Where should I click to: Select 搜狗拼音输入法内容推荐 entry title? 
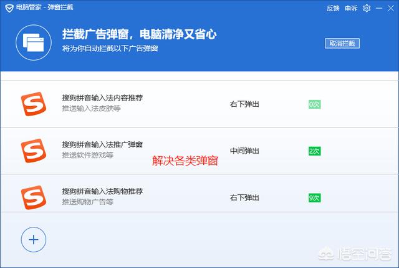[x=102, y=97]
